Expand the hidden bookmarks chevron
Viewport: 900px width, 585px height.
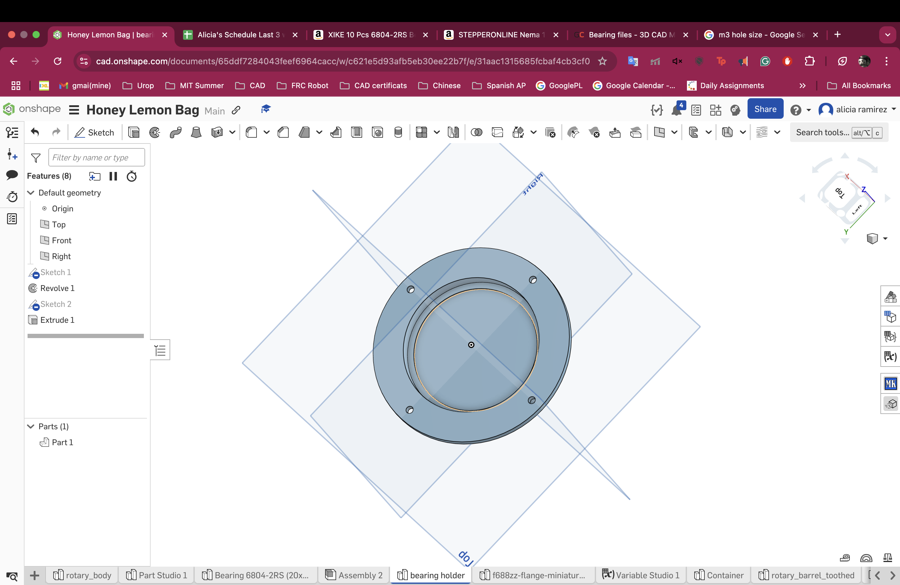(x=802, y=86)
